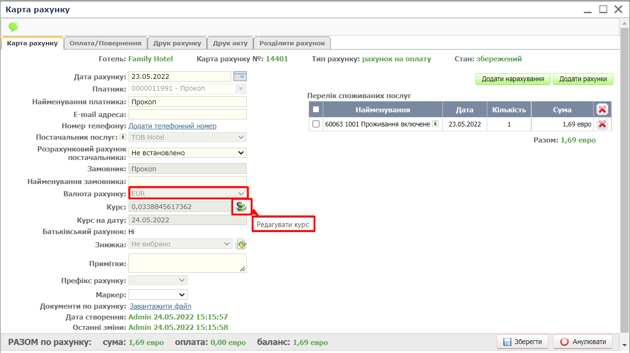
Task: Check the box for service 60063 1001
Action: coord(316,124)
